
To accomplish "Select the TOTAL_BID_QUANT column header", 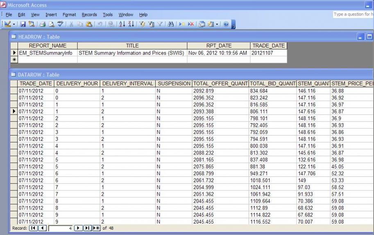I will pyautogui.click(x=273, y=84).
